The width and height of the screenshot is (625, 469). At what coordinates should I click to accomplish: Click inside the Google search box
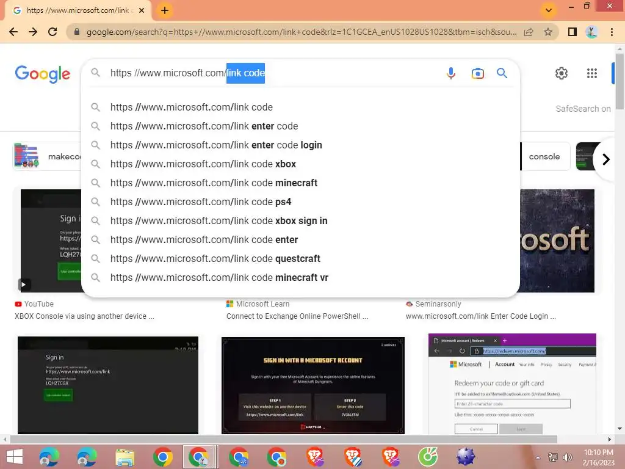tap(271, 73)
